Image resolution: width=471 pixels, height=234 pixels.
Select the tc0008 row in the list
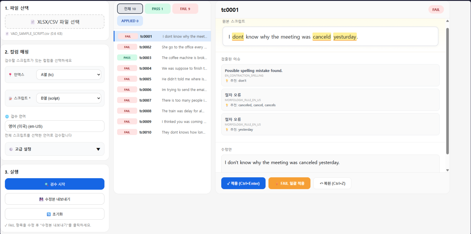[x=162, y=111]
